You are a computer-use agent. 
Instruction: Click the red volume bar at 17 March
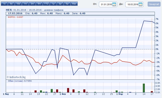point(152,92)
